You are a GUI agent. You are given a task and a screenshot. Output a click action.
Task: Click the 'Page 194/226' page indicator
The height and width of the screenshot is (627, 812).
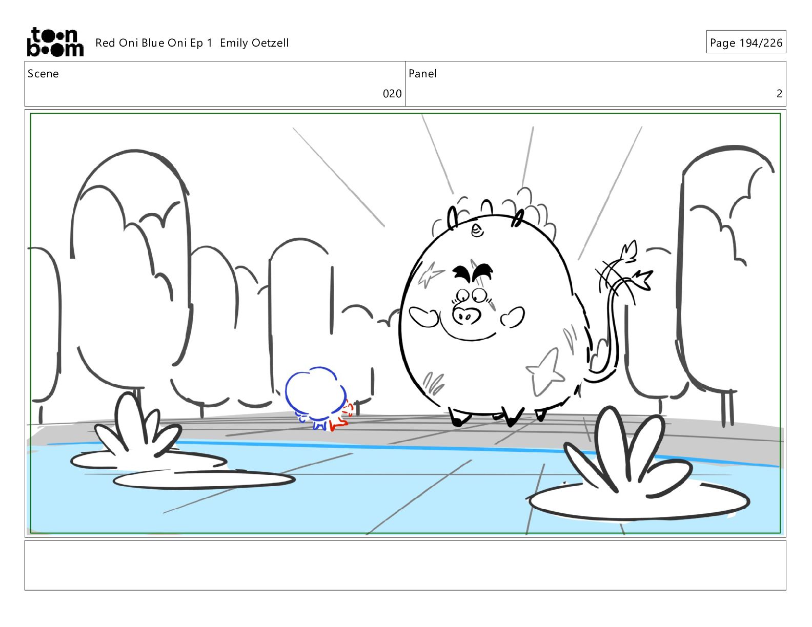point(746,43)
